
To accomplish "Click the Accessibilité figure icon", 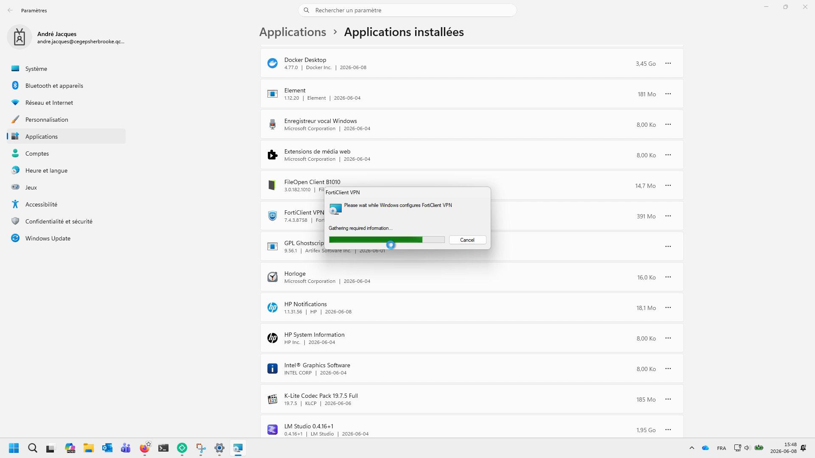I will tap(15, 204).
